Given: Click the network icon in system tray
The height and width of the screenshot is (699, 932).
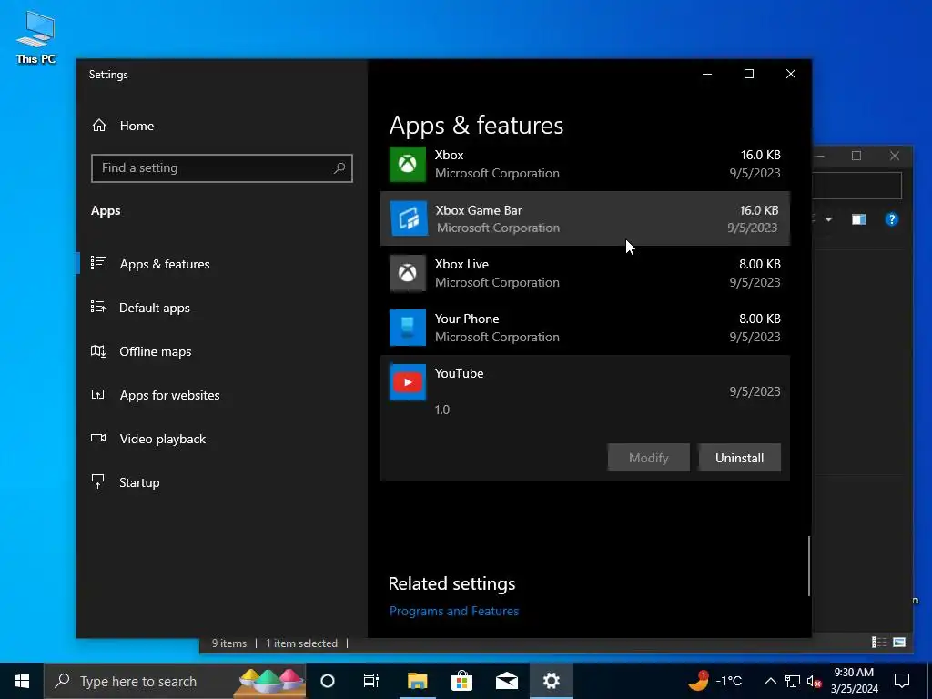Looking at the screenshot, I should 793,681.
